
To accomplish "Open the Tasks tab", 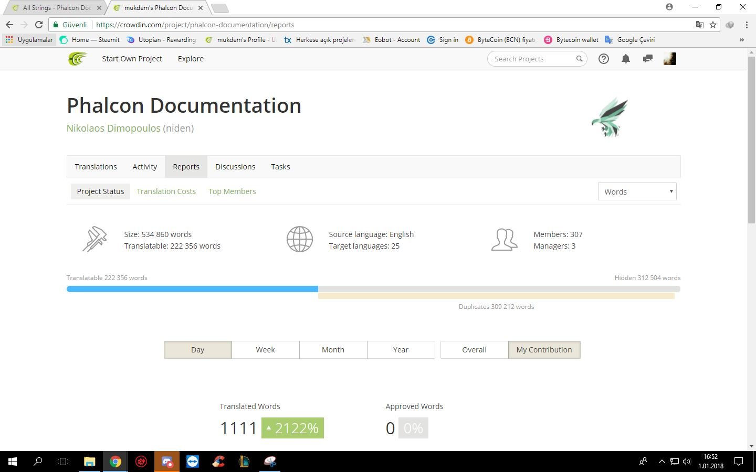I will pyautogui.click(x=280, y=167).
